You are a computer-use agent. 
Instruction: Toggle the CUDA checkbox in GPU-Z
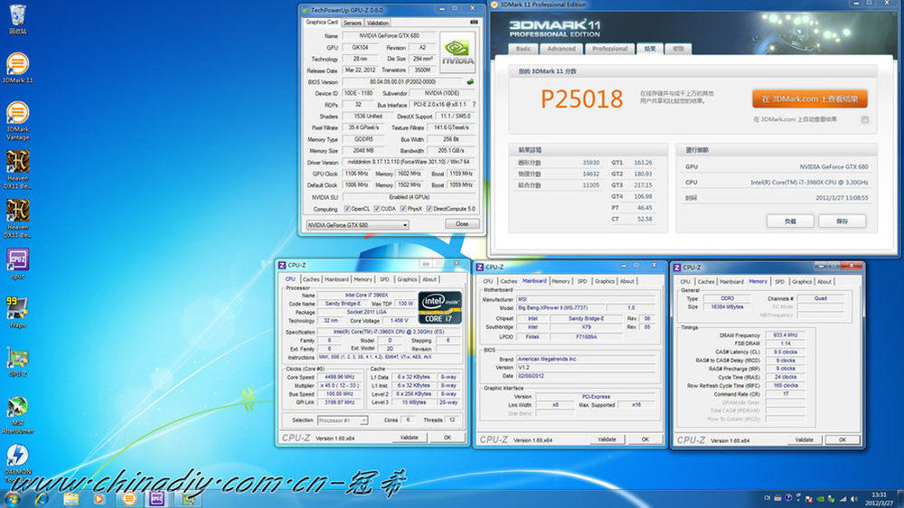tap(376, 209)
